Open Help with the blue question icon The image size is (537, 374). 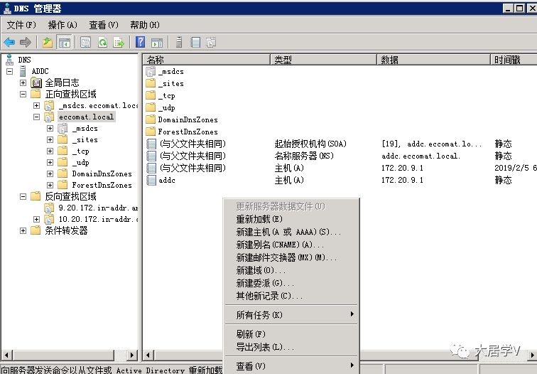click(x=141, y=42)
